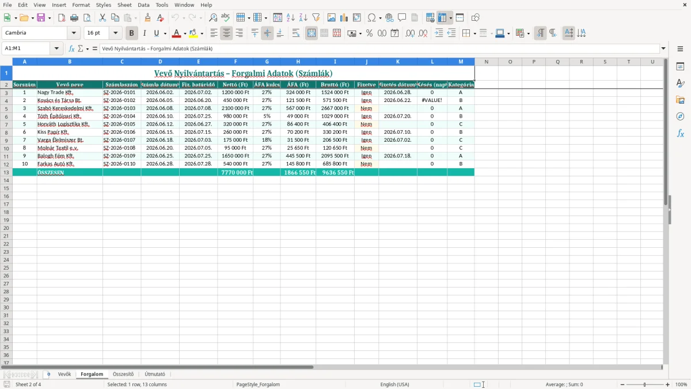Toggle AutoFilter funnel icon
The height and width of the screenshot is (389, 691).
316,18
